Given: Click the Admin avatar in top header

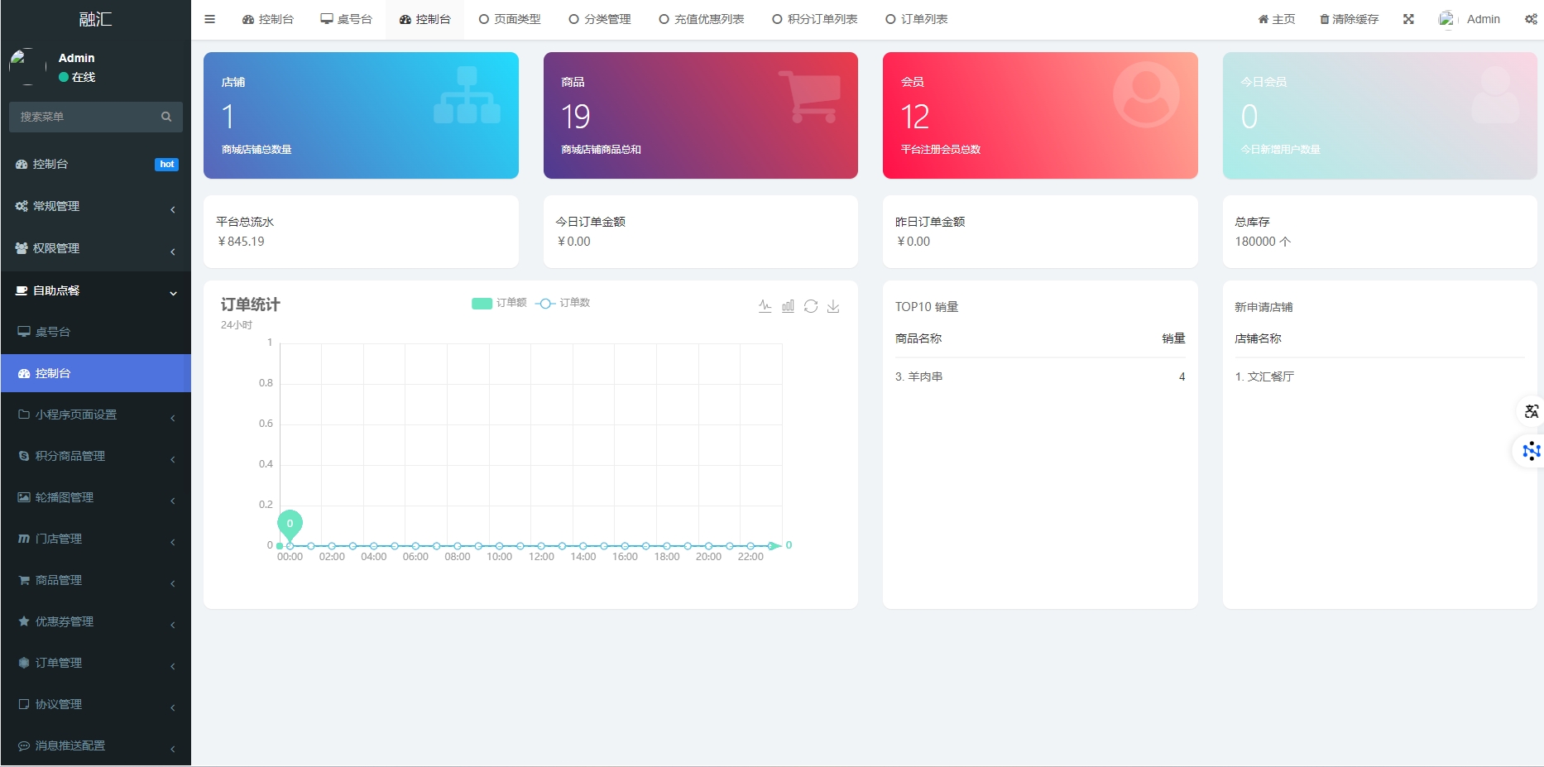Looking at the screenshot, I should click(x=1446, y=19).
